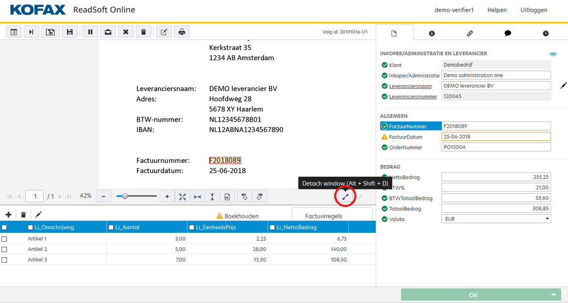Viewport: 568px width, 303px height.
Task: Open the Helpen menu item
Action: click(497, 10)
